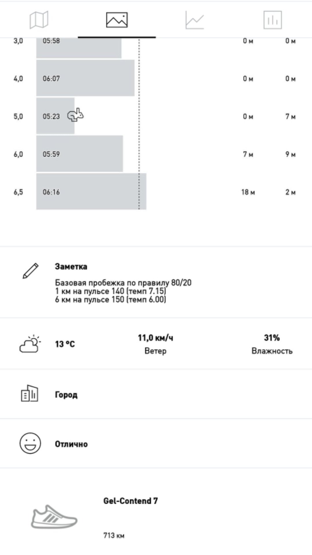
Task: Open the bar chart statistics tab
Action: [272, 20]
